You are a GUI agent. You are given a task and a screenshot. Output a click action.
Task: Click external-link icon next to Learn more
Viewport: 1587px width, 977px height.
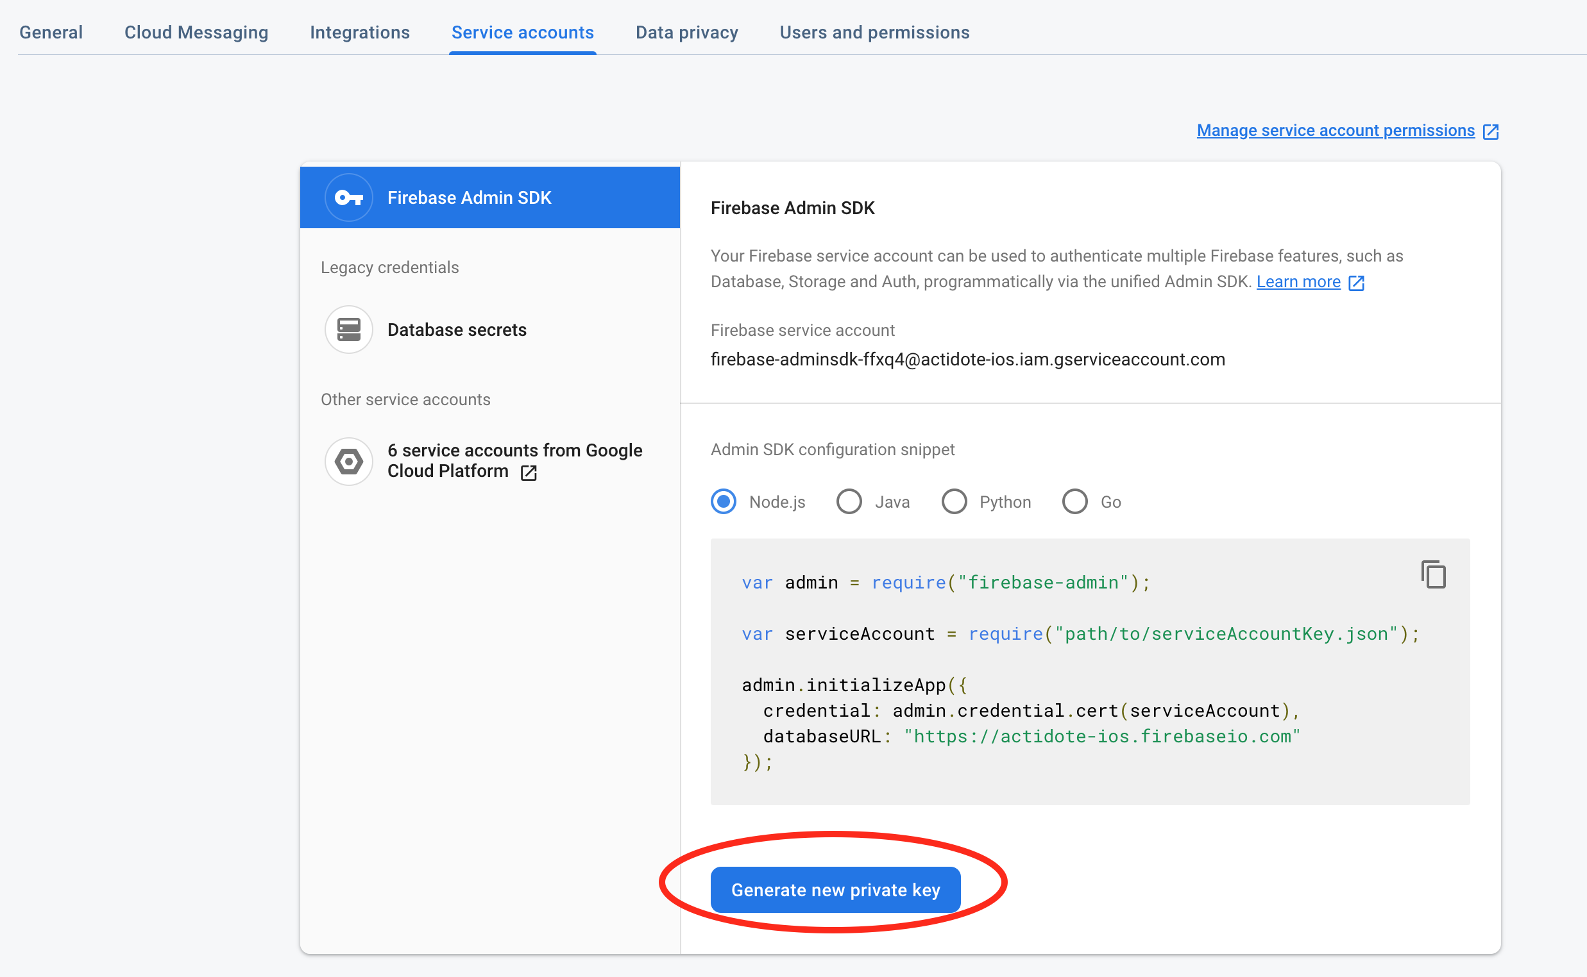pyautogui.click(x=1356, y=282)
